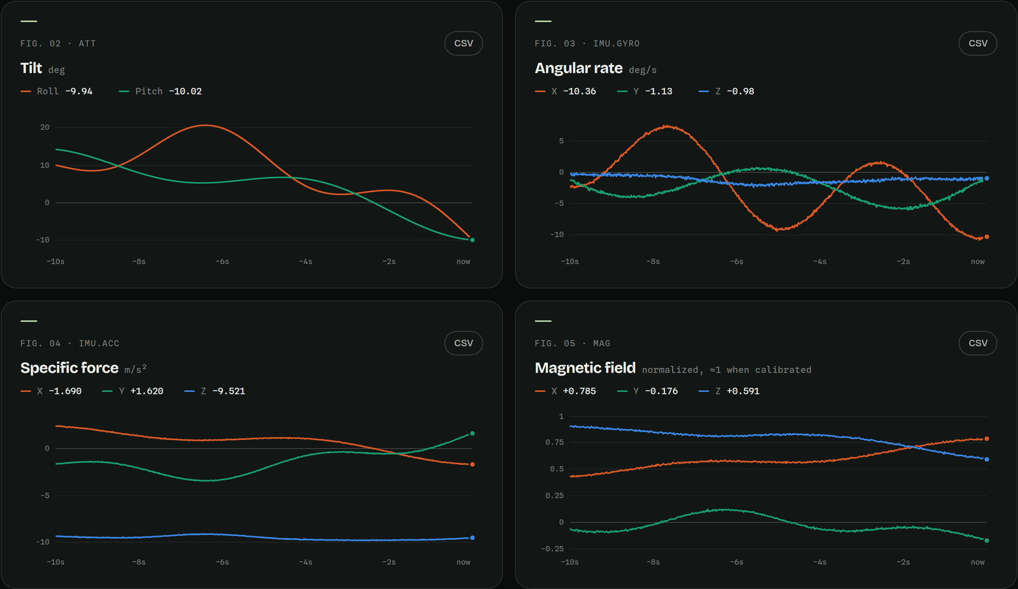This screenshot has height=589, width=1018.
Task: Click the blue endpoint dot on Angular rate chart
Action: click(x=987, y=179)
